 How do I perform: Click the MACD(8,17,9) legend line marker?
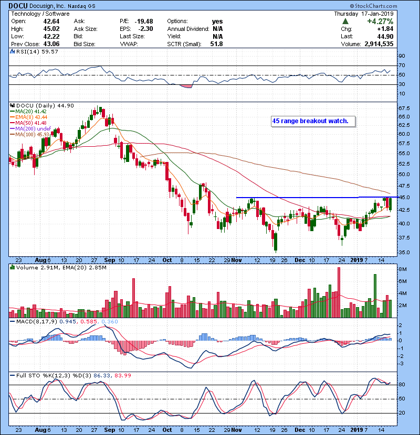12,322
